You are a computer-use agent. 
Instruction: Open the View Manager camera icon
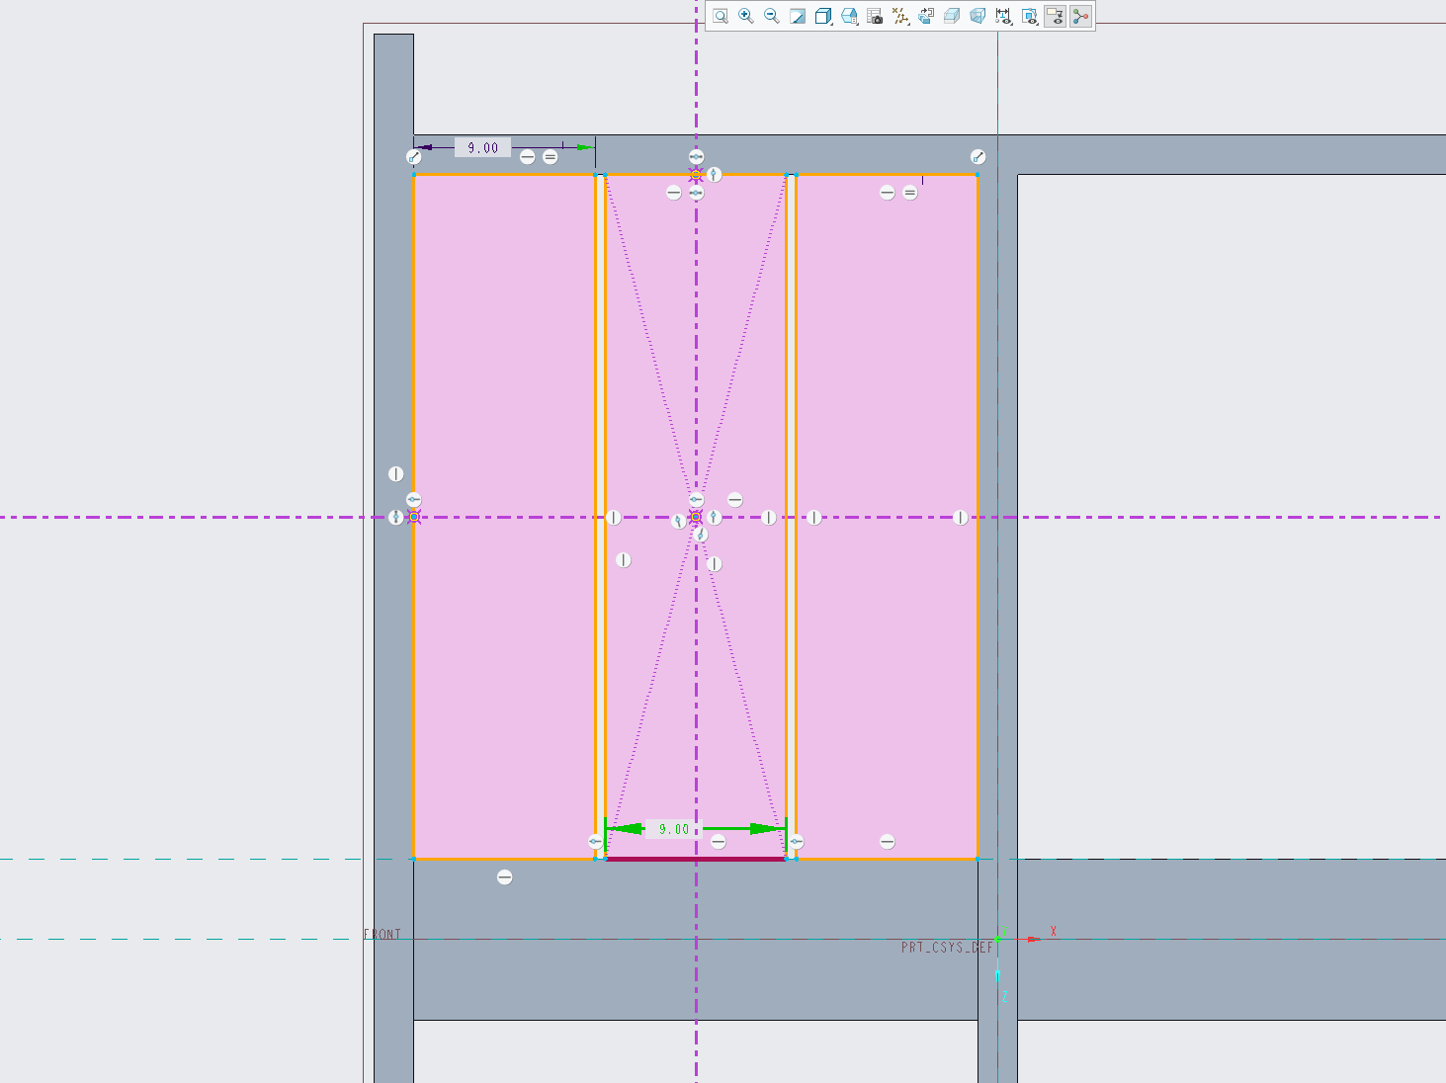(875, 16)
